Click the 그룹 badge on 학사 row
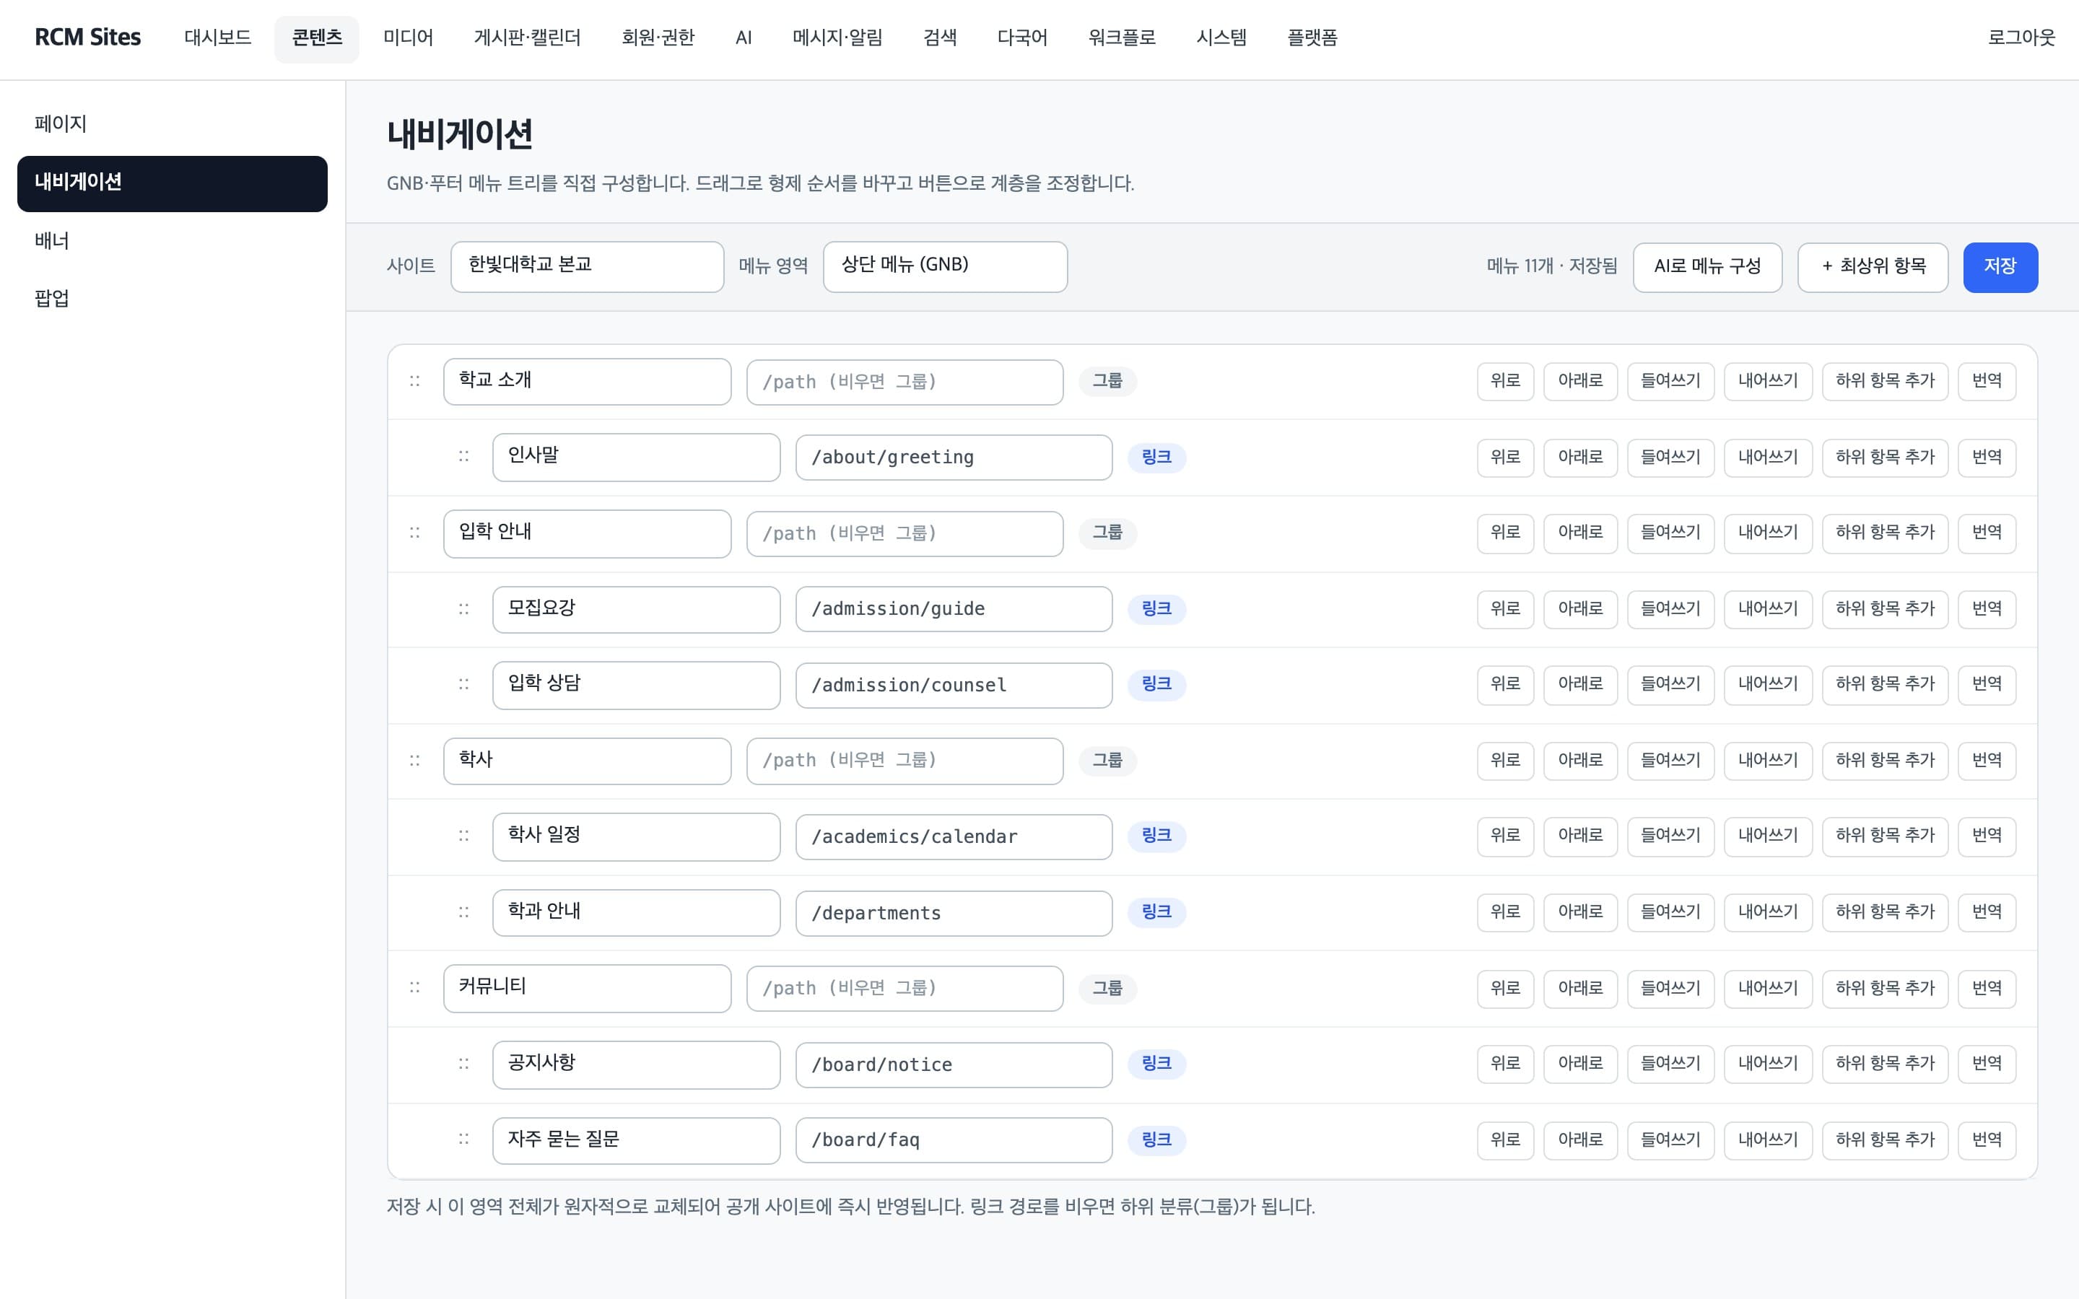This screenshot has height=1299, width=2079. pos(1107,761)
